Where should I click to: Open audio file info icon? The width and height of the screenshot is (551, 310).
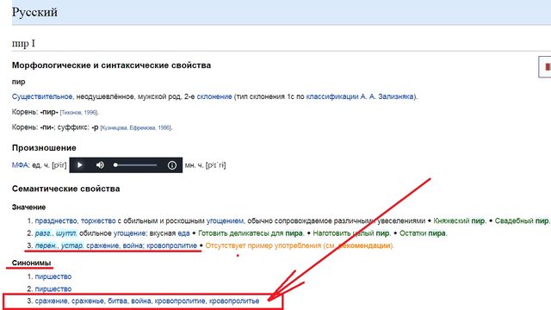coord(172,164)
